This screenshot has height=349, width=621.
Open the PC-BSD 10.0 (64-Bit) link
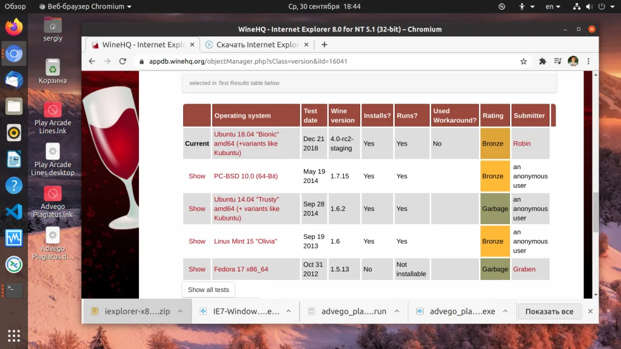pyautogui.click(x=246, y=176)
